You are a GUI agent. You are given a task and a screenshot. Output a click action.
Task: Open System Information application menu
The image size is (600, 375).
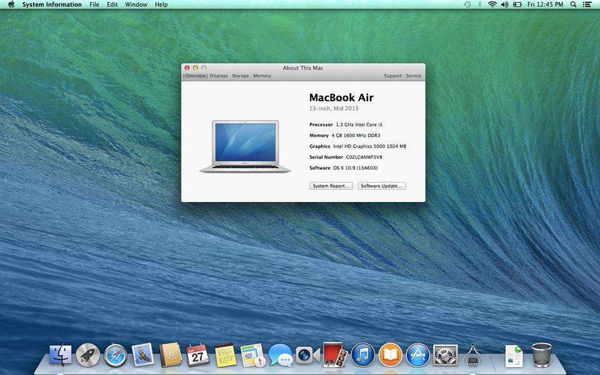tap(52, 4)
